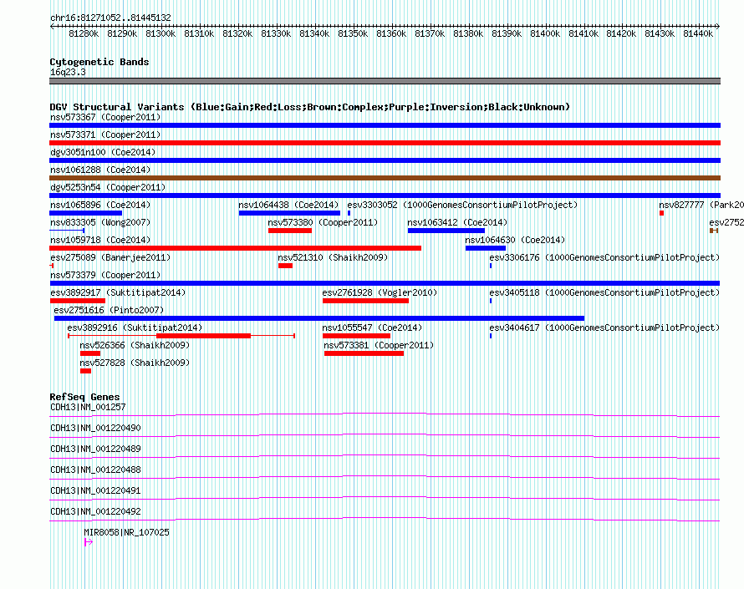Screen dimensions: 744x589
Task: Click the 81350k ruler tick label
Action: coord(353,33)
